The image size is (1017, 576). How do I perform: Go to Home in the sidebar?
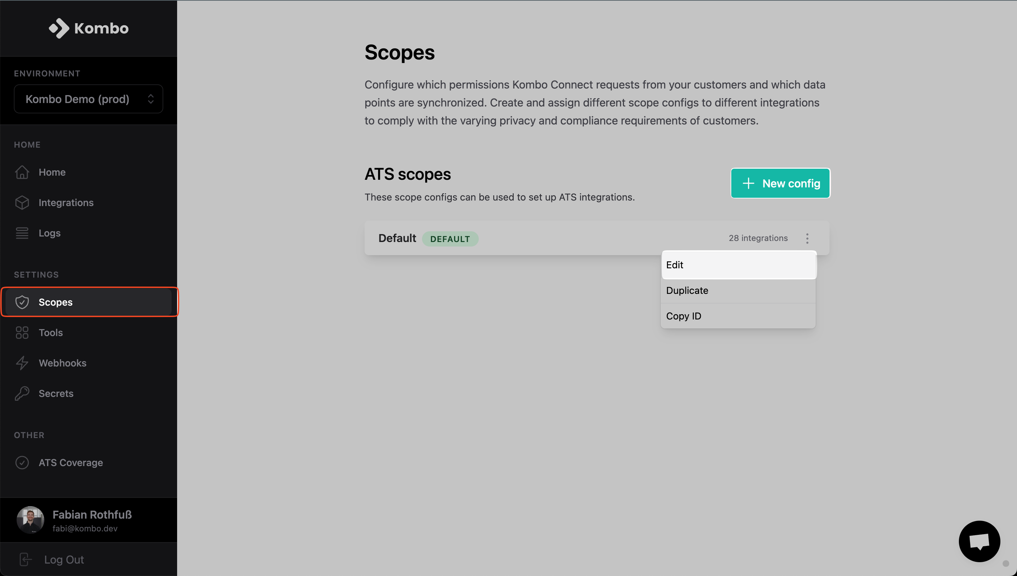pyautogui.click(x=89, y=172)
